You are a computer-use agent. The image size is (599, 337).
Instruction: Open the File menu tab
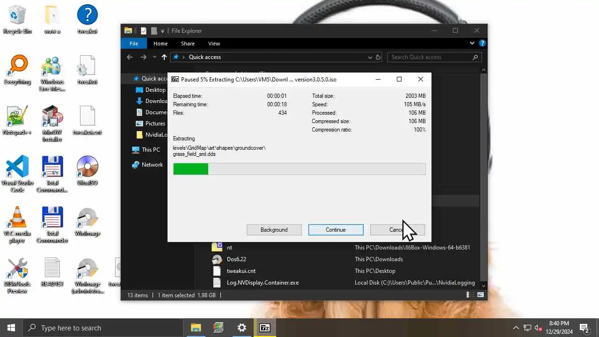point(134,44)
